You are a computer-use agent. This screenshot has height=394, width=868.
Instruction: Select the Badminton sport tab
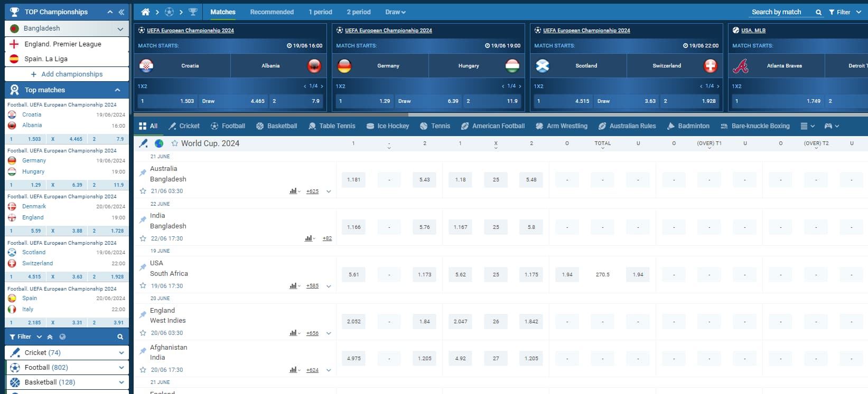tap(688, 126)
